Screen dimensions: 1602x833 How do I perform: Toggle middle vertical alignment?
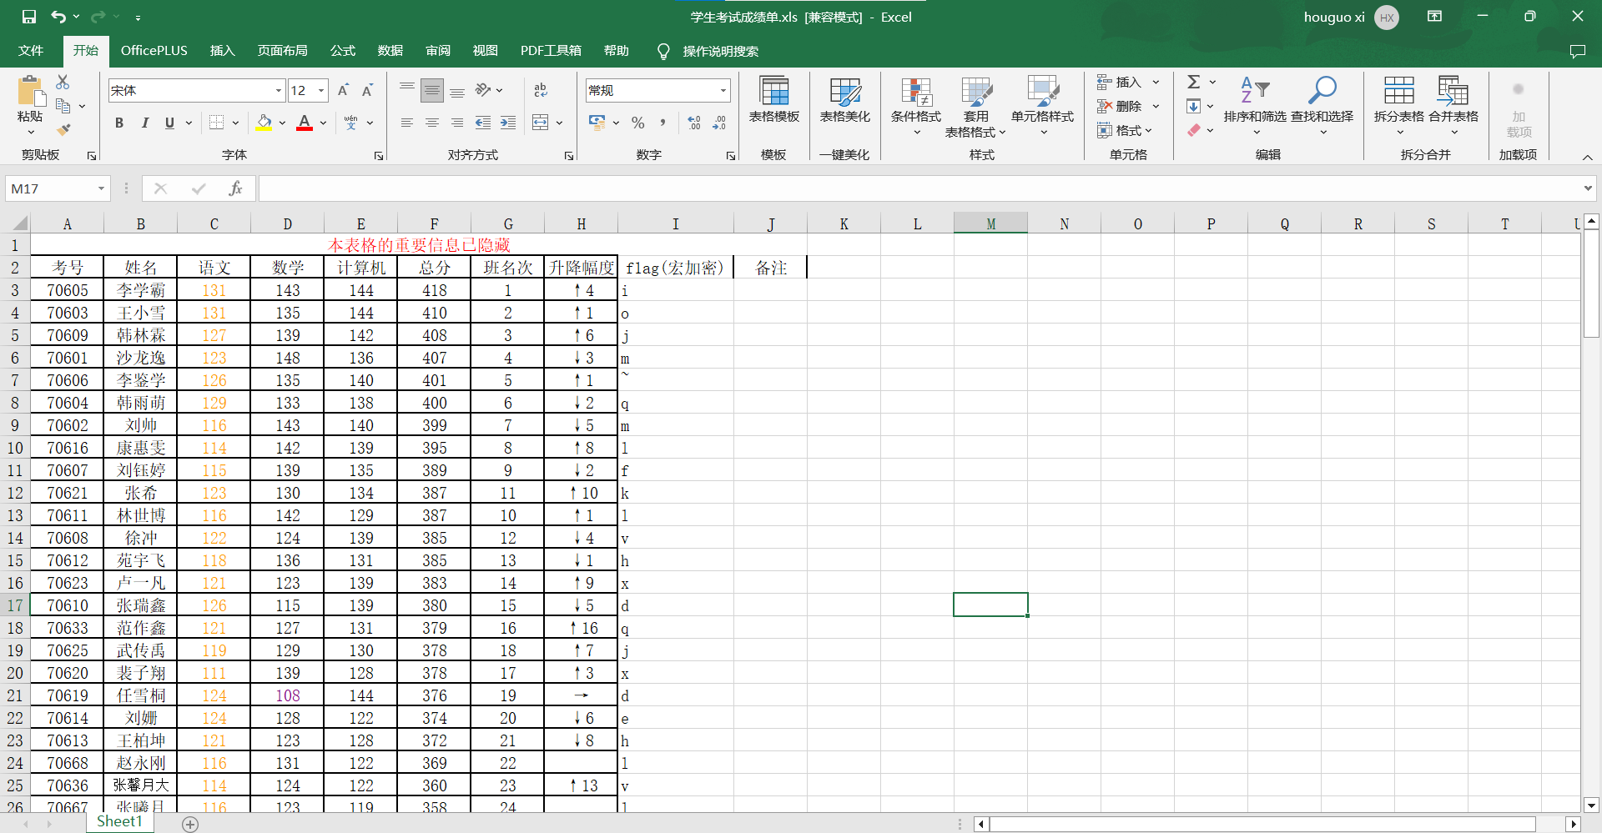432,90
